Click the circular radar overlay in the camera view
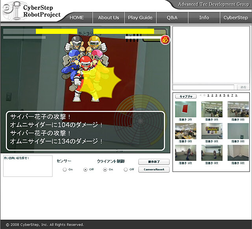Image resolution: width=252 pixels, height=229 pixels. pos(141,121)
